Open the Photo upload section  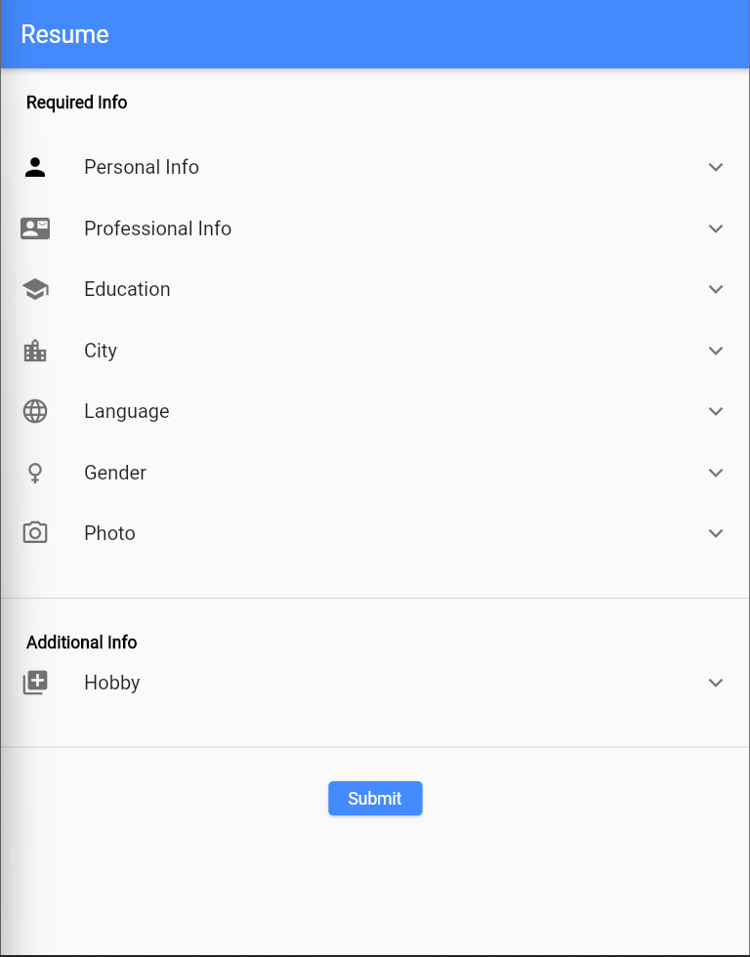716,533
